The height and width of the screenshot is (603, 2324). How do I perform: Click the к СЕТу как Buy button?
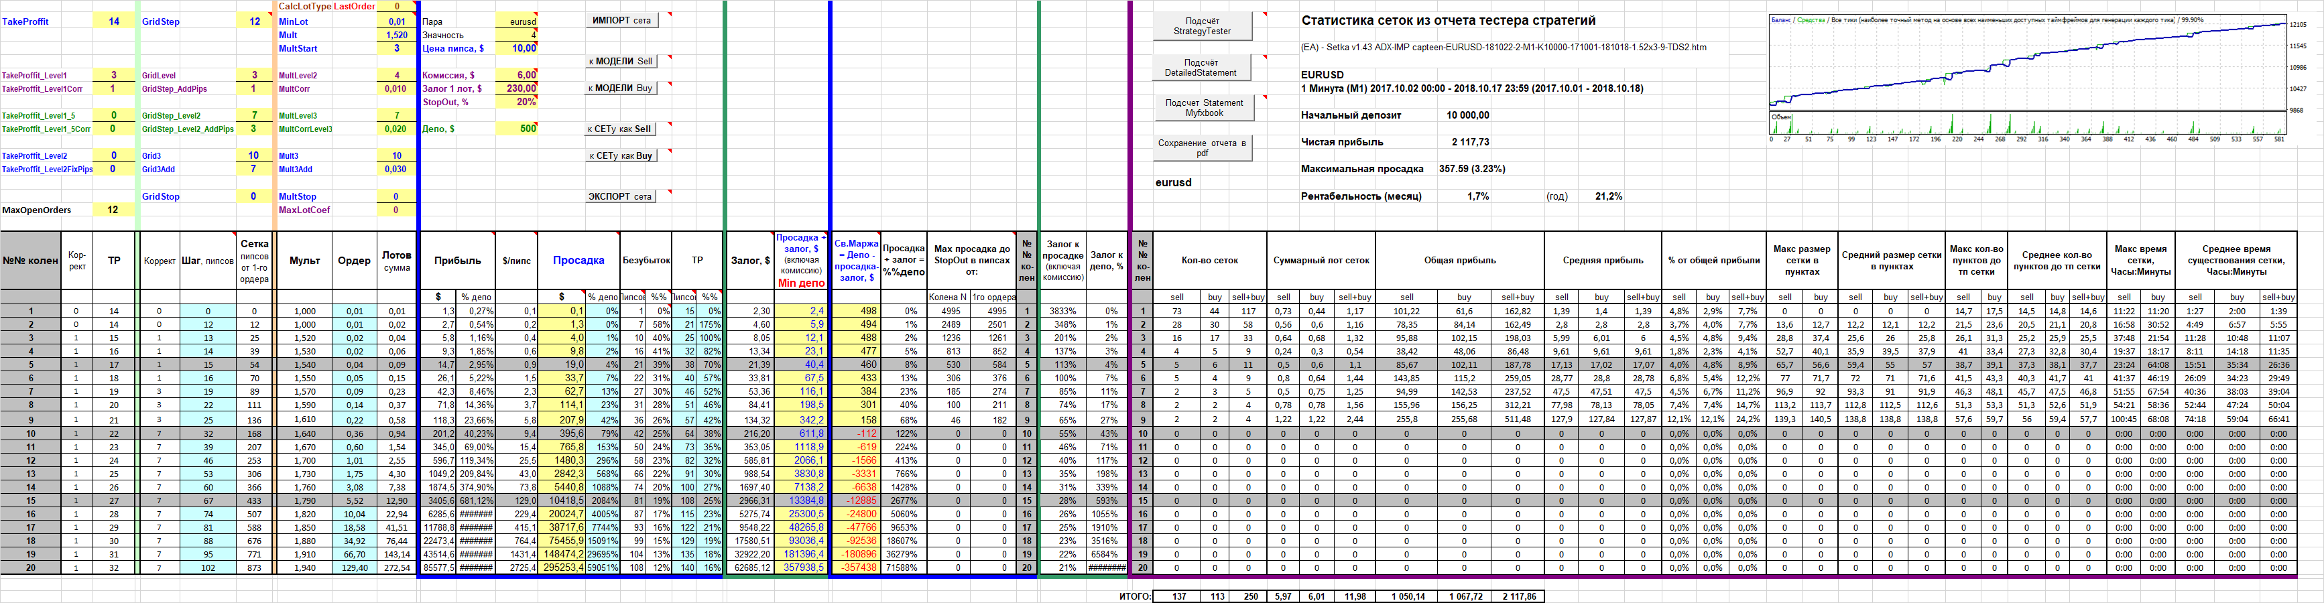coord(621,156)
